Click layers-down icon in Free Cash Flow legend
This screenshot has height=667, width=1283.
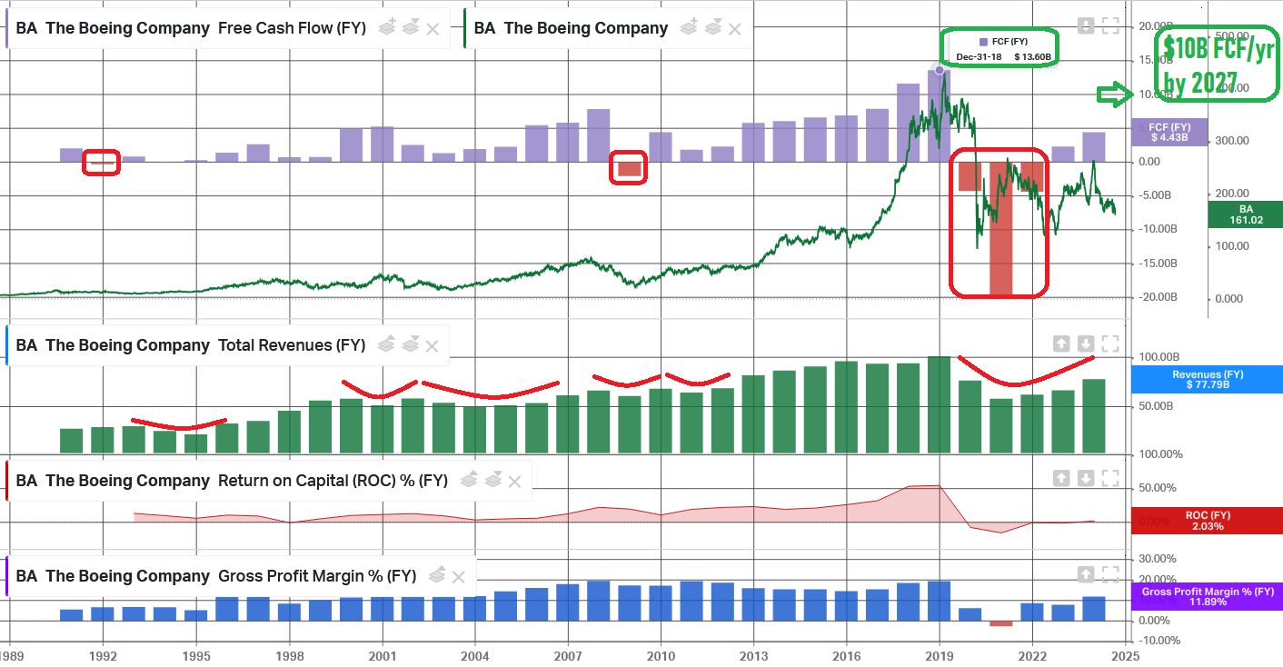410,27
